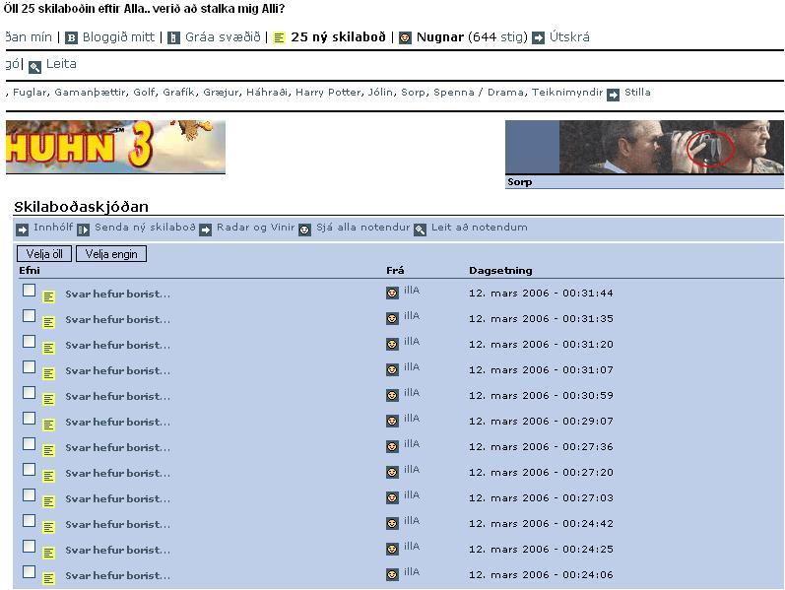This screenshot has width=785, height=590.
Task: Open Sjá alla notendur
Action: coord(363,228)
